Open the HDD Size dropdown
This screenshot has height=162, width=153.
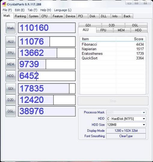[126, 125]
